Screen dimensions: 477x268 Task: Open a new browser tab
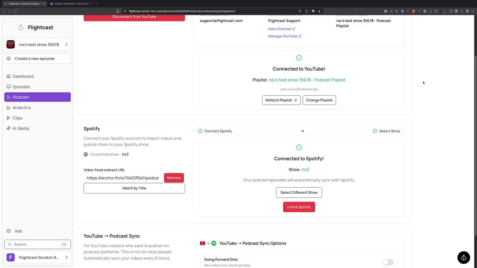(97, 4)
